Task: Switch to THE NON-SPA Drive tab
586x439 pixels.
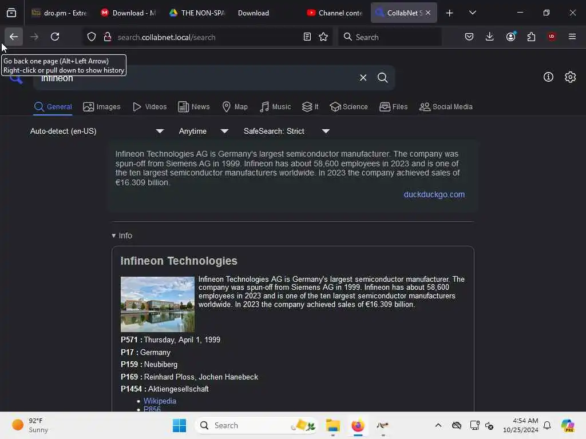Action: [197, 13]
